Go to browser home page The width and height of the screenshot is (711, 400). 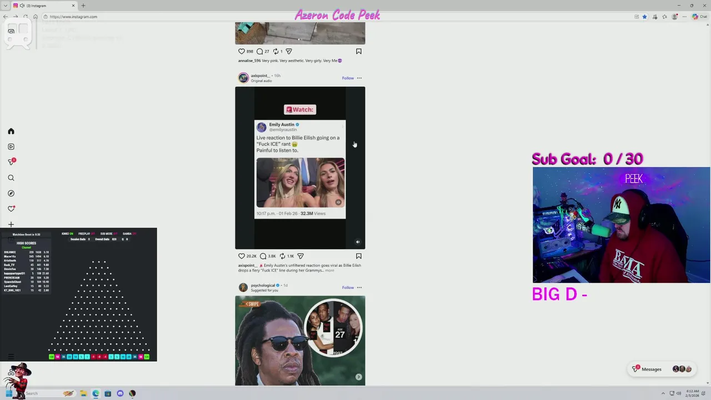pos(36,17)
